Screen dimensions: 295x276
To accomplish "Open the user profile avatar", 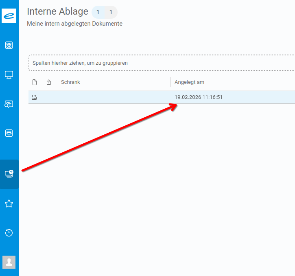I will (x=9, y=262).
